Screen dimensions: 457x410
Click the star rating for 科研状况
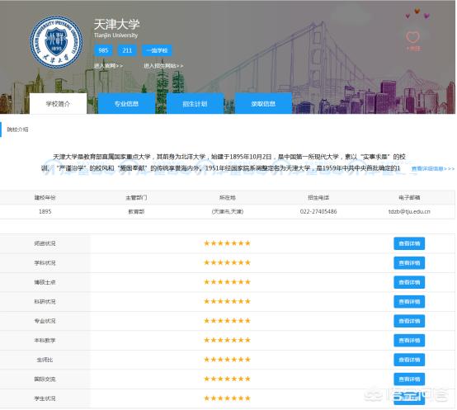coord(228,301)
